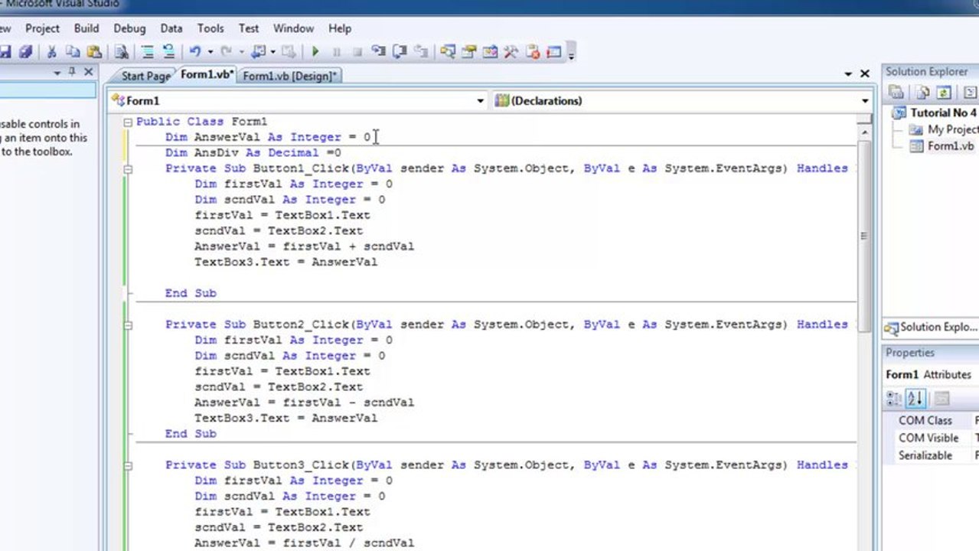Switch to the Solution Explorer bottom tab
The image size is (979, 551).
[x=931, y=328]
